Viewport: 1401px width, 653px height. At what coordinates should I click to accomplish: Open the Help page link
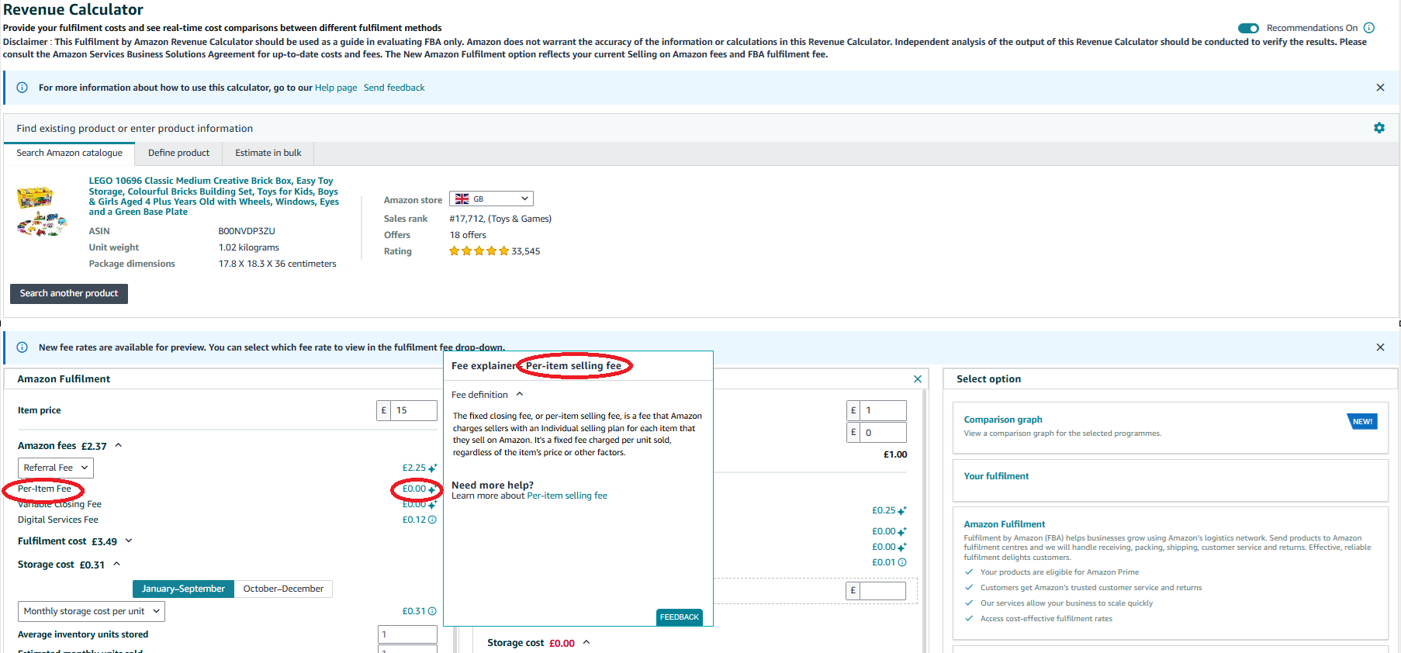tap(336, 88)
